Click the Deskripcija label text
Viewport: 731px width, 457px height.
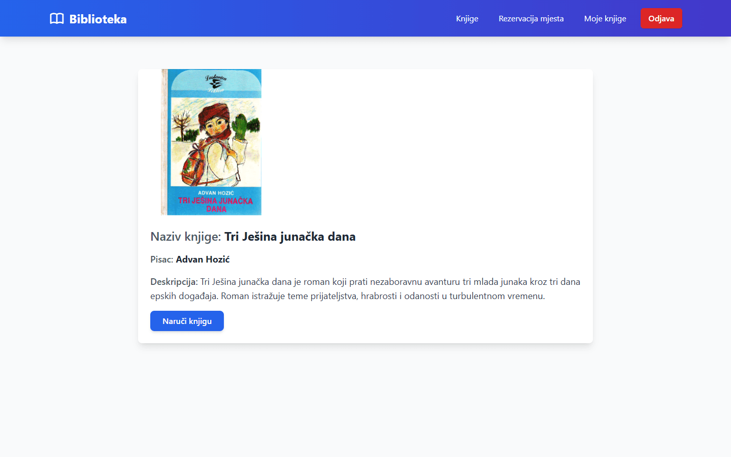pos(174,282)
